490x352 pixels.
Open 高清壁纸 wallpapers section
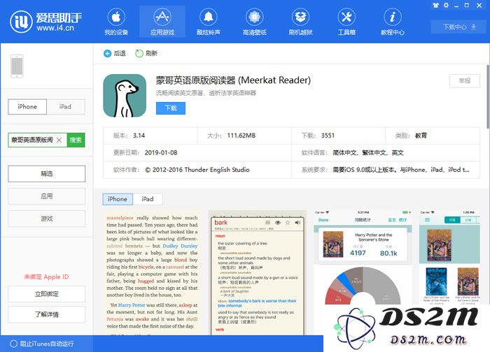point(254,22)
